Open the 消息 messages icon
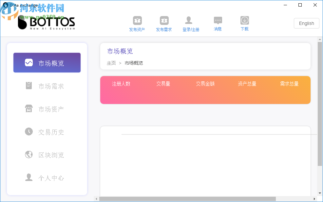 pos(218,20)
